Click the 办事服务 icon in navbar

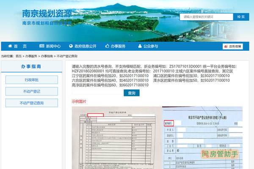(x=108, y=46)
